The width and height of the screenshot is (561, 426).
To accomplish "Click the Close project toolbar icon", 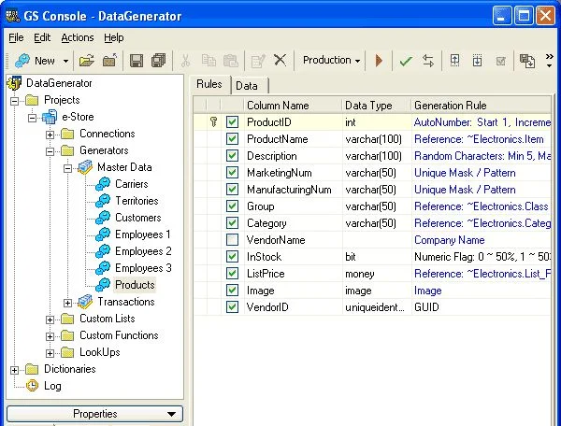I will tap(109, 61).
